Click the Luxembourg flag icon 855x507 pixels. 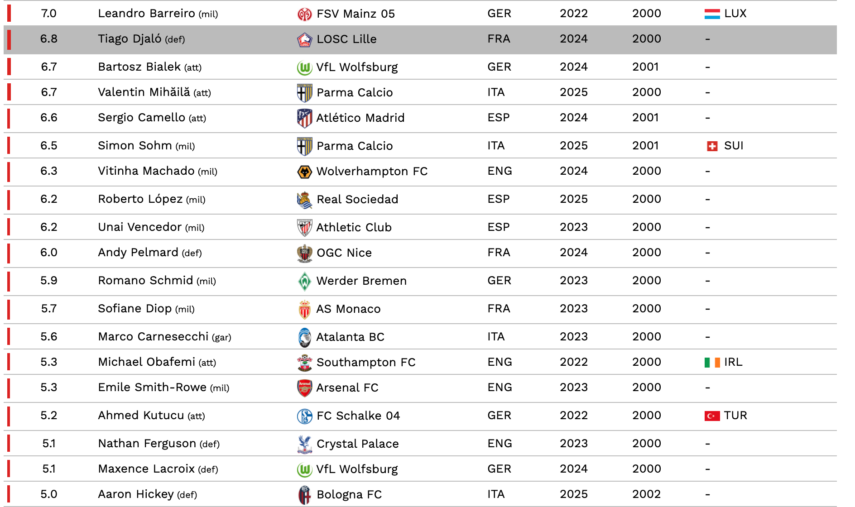[x=712, y=14]
